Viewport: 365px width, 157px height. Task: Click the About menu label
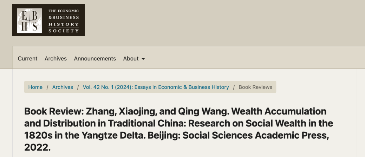click(131, 59)
